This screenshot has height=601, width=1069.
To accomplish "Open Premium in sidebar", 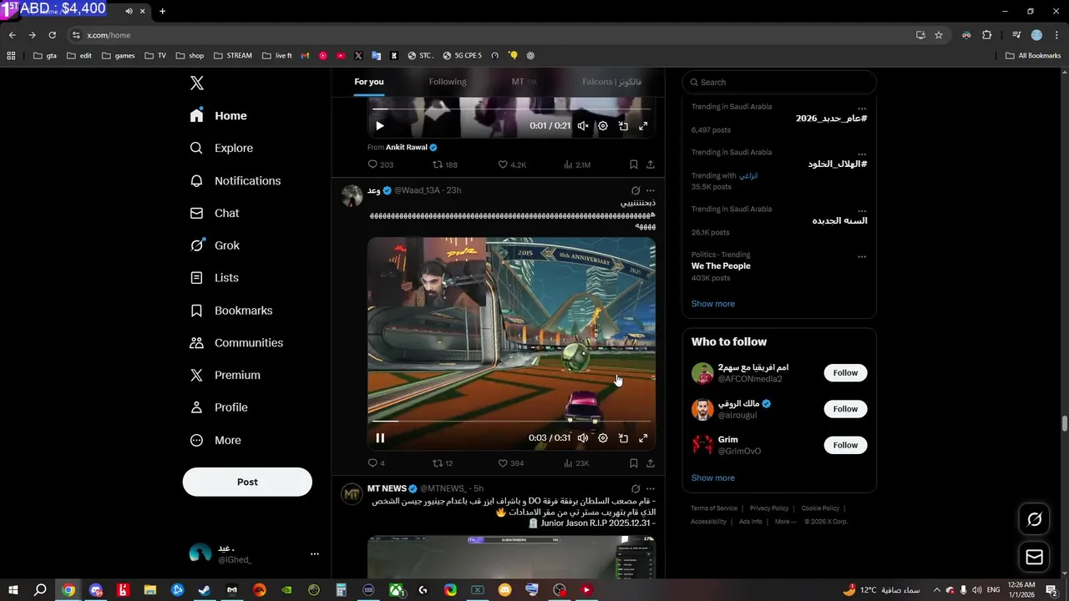I will coord(225,376).
